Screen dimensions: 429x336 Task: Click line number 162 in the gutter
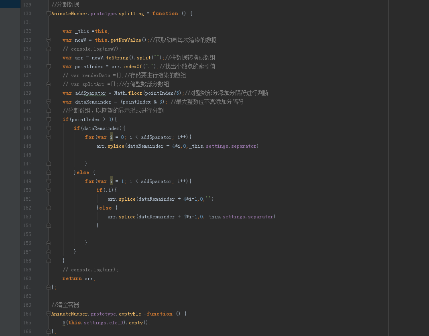[27, 296]
